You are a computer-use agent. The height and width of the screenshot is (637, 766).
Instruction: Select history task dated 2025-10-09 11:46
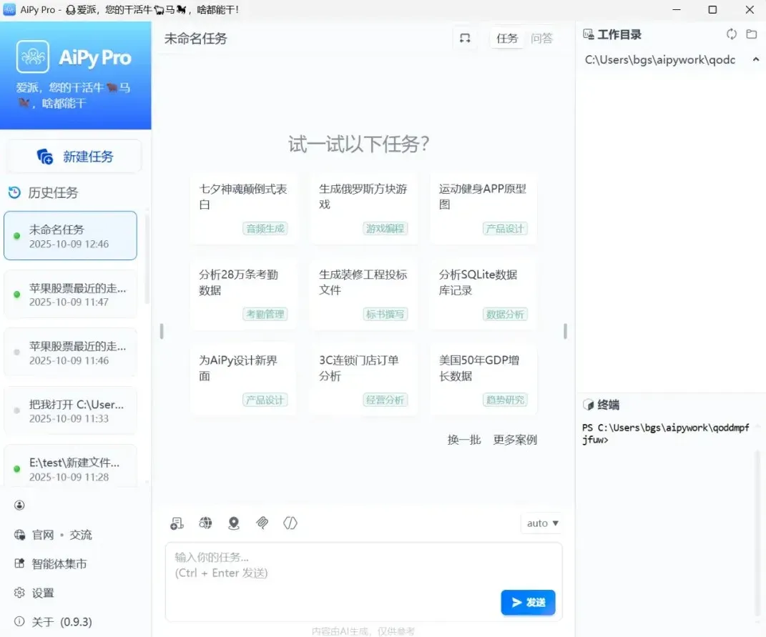coord(70,352)
